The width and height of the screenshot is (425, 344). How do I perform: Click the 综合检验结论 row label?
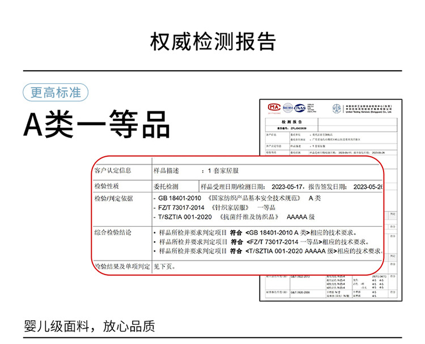(x=113, y=233)
